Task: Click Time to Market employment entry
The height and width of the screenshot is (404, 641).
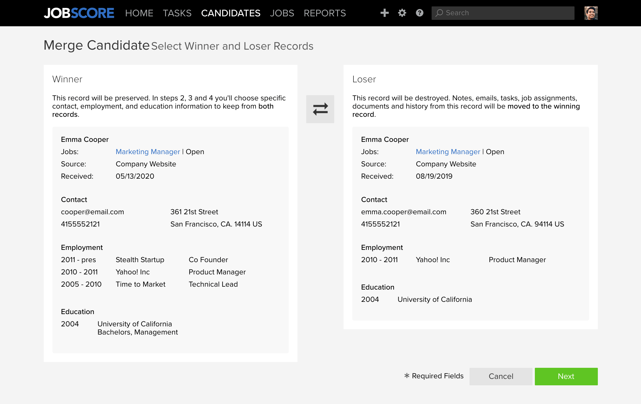Action: 141,284
